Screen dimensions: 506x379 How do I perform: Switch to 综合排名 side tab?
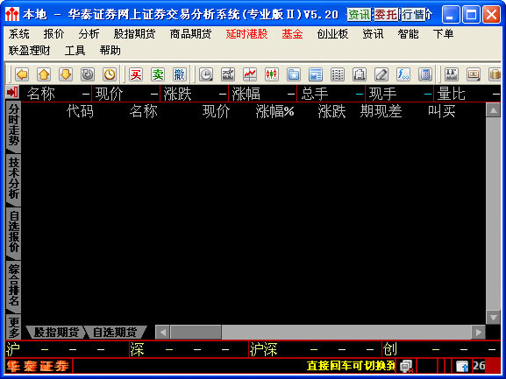(13, 286)
